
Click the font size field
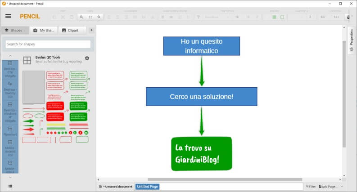coord(237,17)
